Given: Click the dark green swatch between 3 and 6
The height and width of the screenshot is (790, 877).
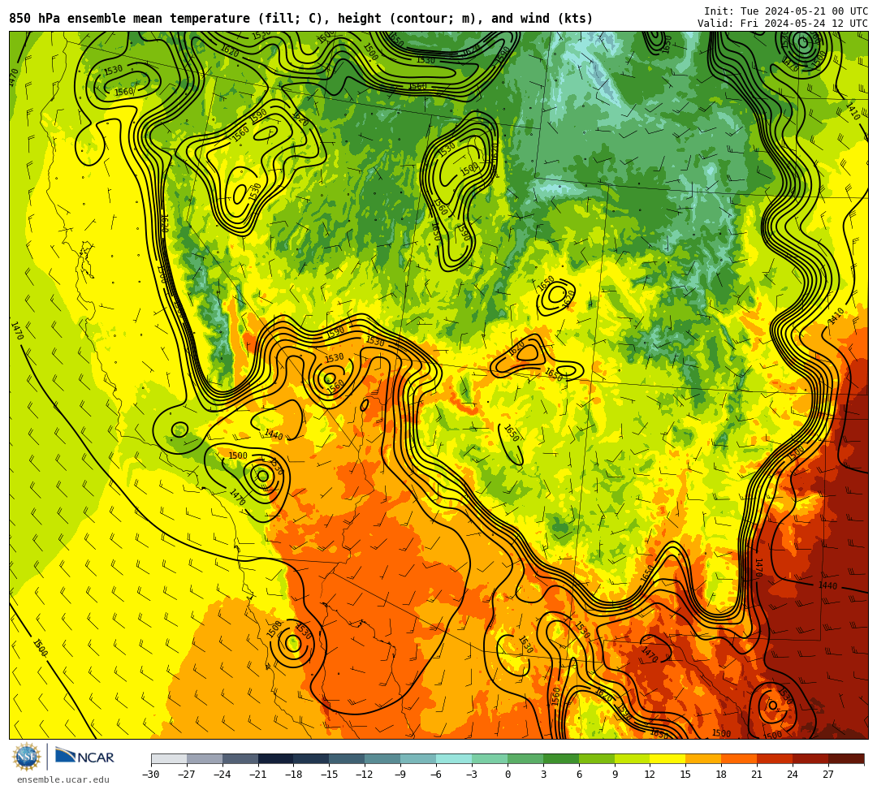Looking at the screenshot, I should point(561,758).
